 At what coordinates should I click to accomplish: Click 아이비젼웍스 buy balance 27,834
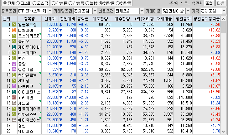[x=127, y=92]
